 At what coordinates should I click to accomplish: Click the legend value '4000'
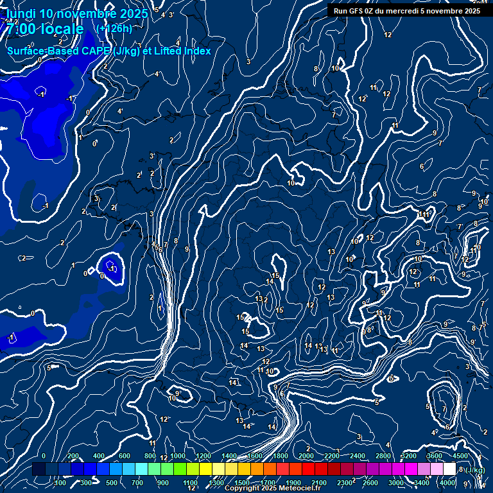pyautogui.click(x=447, y=483)
